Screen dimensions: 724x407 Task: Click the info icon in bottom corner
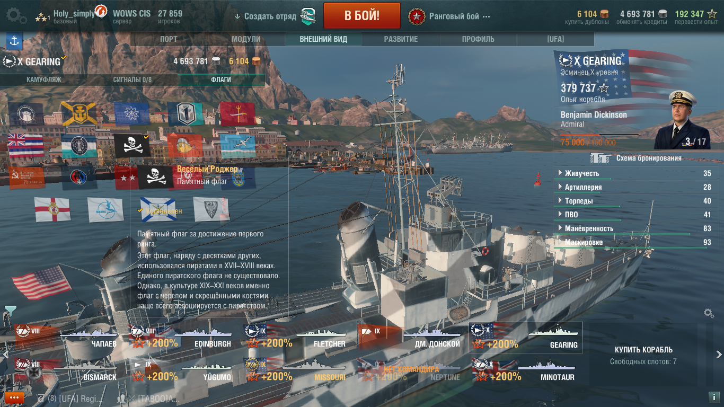[713, 396]
